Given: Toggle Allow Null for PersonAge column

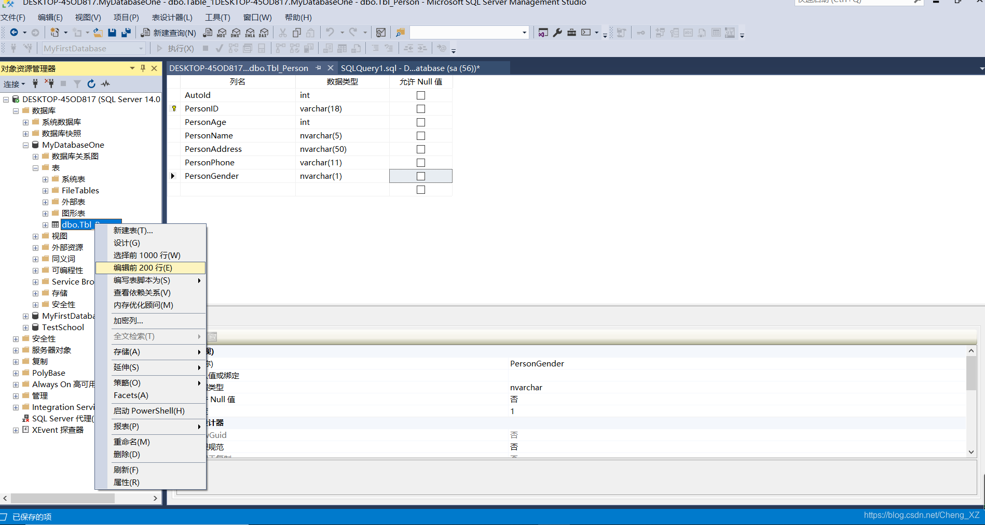Looking at the screenshot, I should click(421, 122).
